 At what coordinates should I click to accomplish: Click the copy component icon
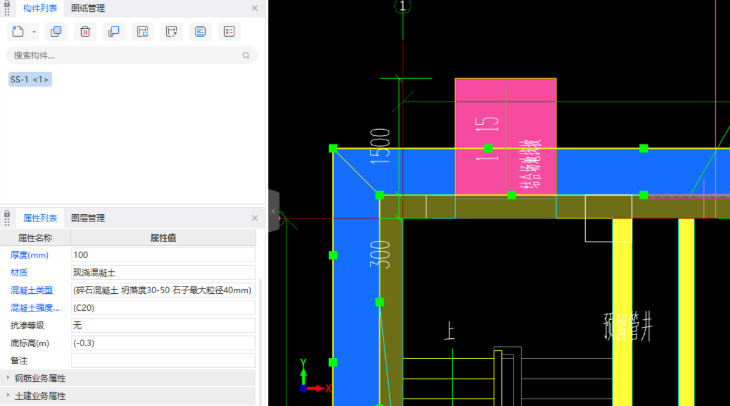pyautogui.click(x=56, y=32)
